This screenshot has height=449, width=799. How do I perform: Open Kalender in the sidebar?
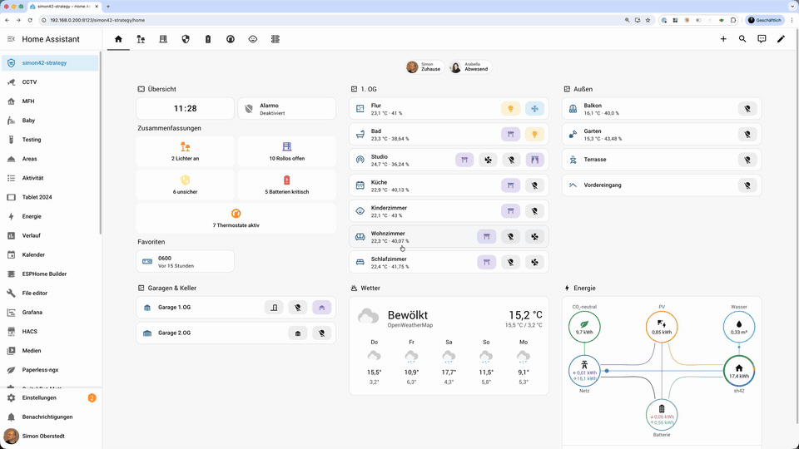[50, 254]
